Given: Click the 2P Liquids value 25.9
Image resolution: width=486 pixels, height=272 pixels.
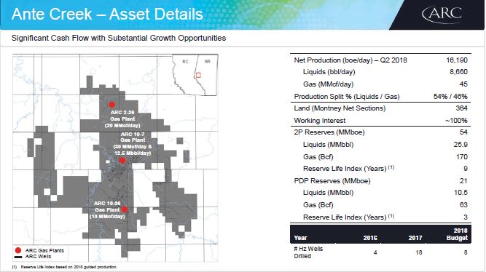Looking at the screenshot, I should click(460, 145).
